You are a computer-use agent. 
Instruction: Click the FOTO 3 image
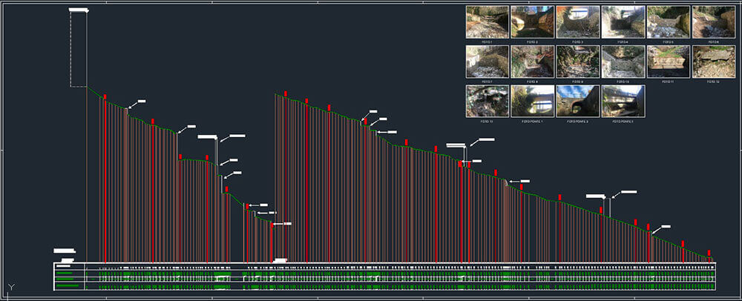[577, 22]
